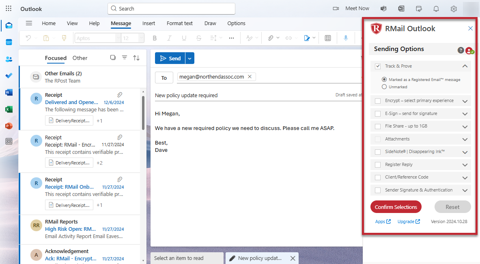480x264 pixels.
Task: Switch to the Insert ribbon tab
Action: [149, 23]
